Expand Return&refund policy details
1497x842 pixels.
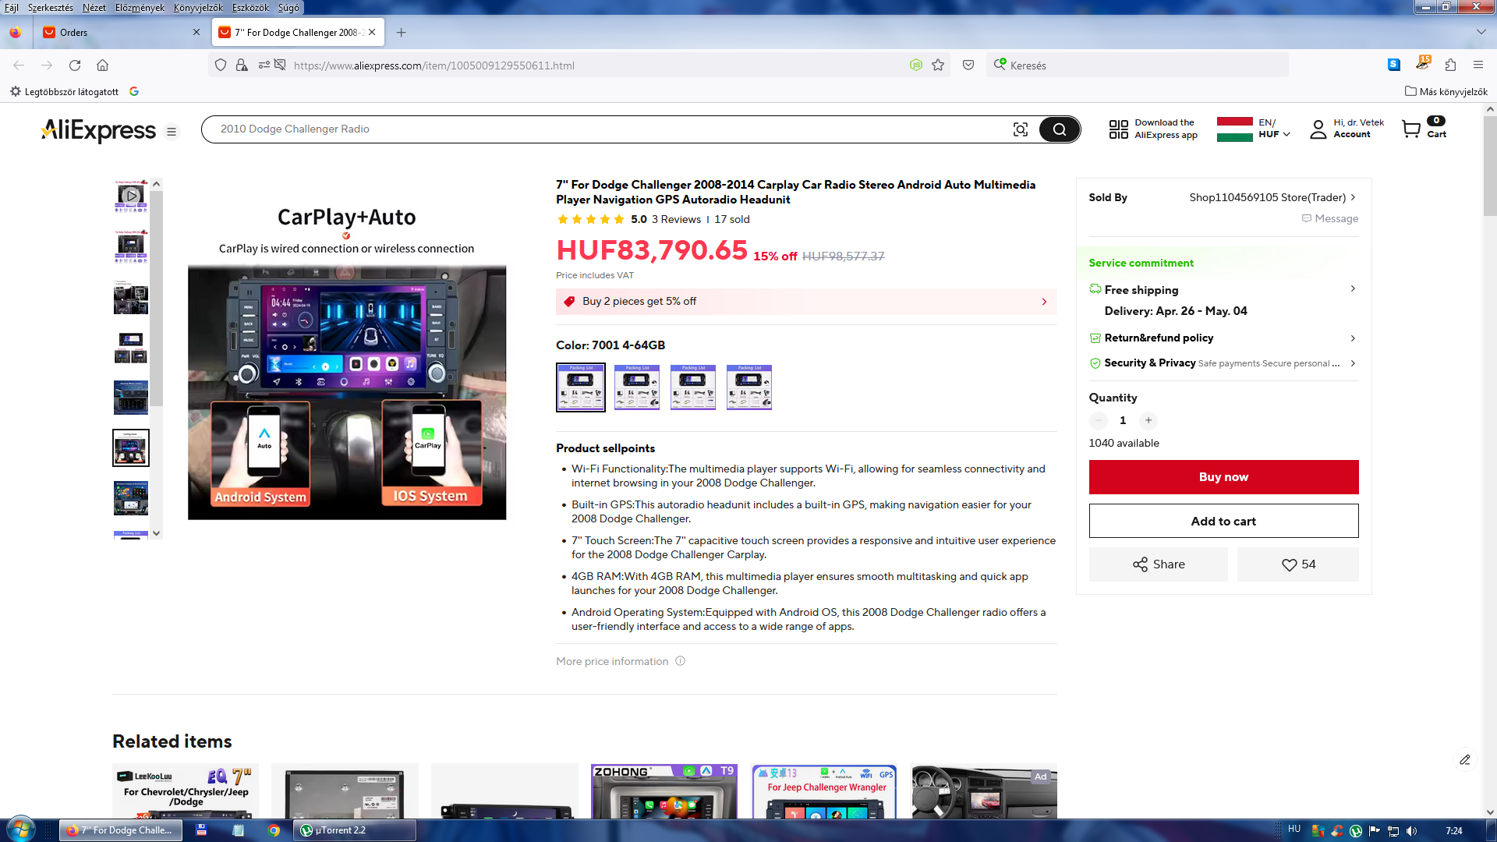pyautogui.click(x=1353, y=338)
